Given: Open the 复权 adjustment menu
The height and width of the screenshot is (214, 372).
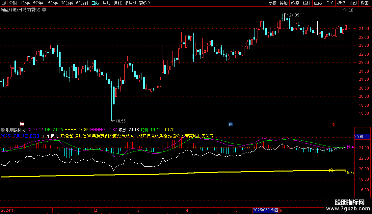Looking at the screenshot, I should (272, 3).
